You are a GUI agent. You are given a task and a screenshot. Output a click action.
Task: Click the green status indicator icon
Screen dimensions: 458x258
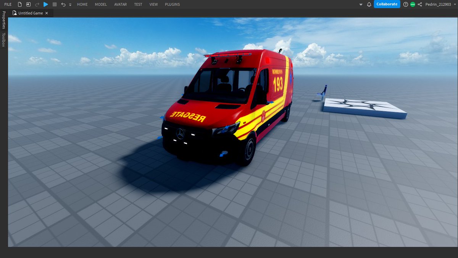click(413, 5)
